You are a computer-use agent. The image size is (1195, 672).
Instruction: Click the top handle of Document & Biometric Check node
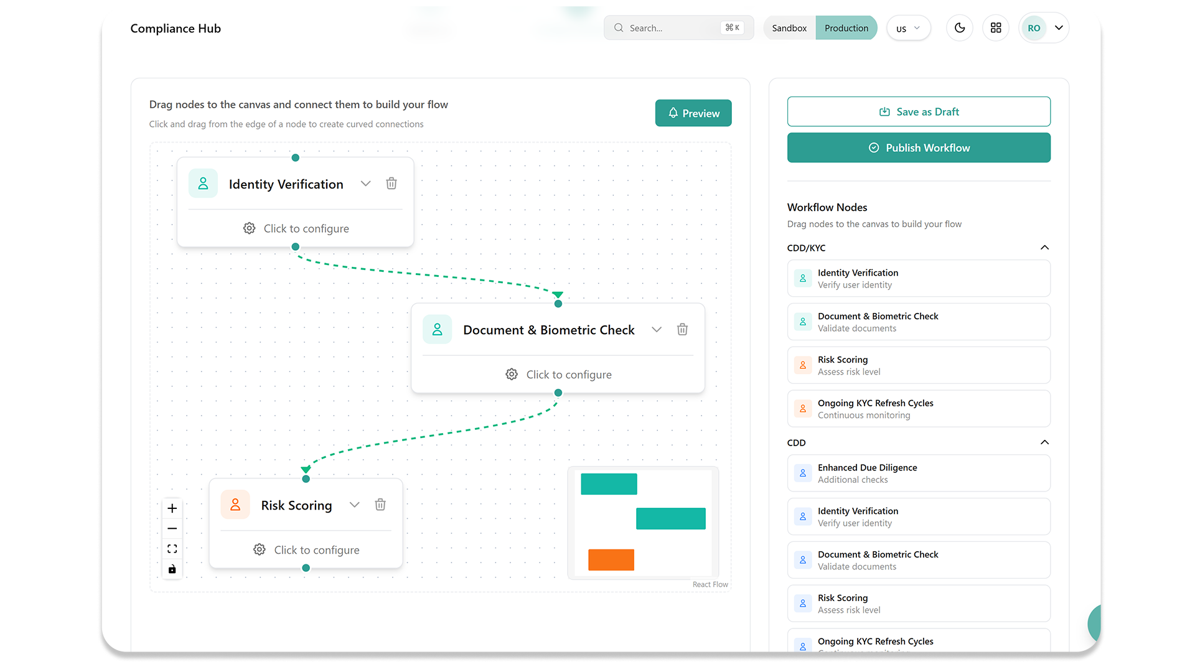pyautogui.click(x=558, y=304)
